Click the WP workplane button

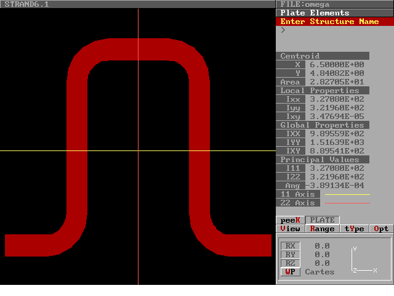click(x=291, y=272)
